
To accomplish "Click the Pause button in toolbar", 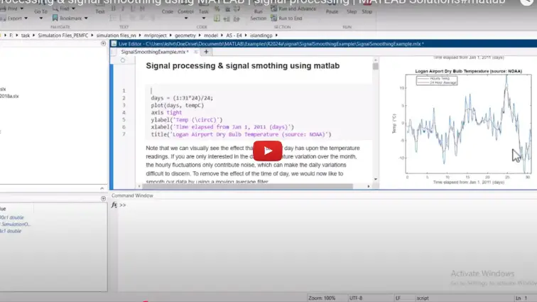I will tap(332, 11).
